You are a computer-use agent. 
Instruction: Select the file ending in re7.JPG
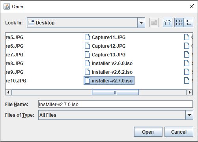point(15,54)
